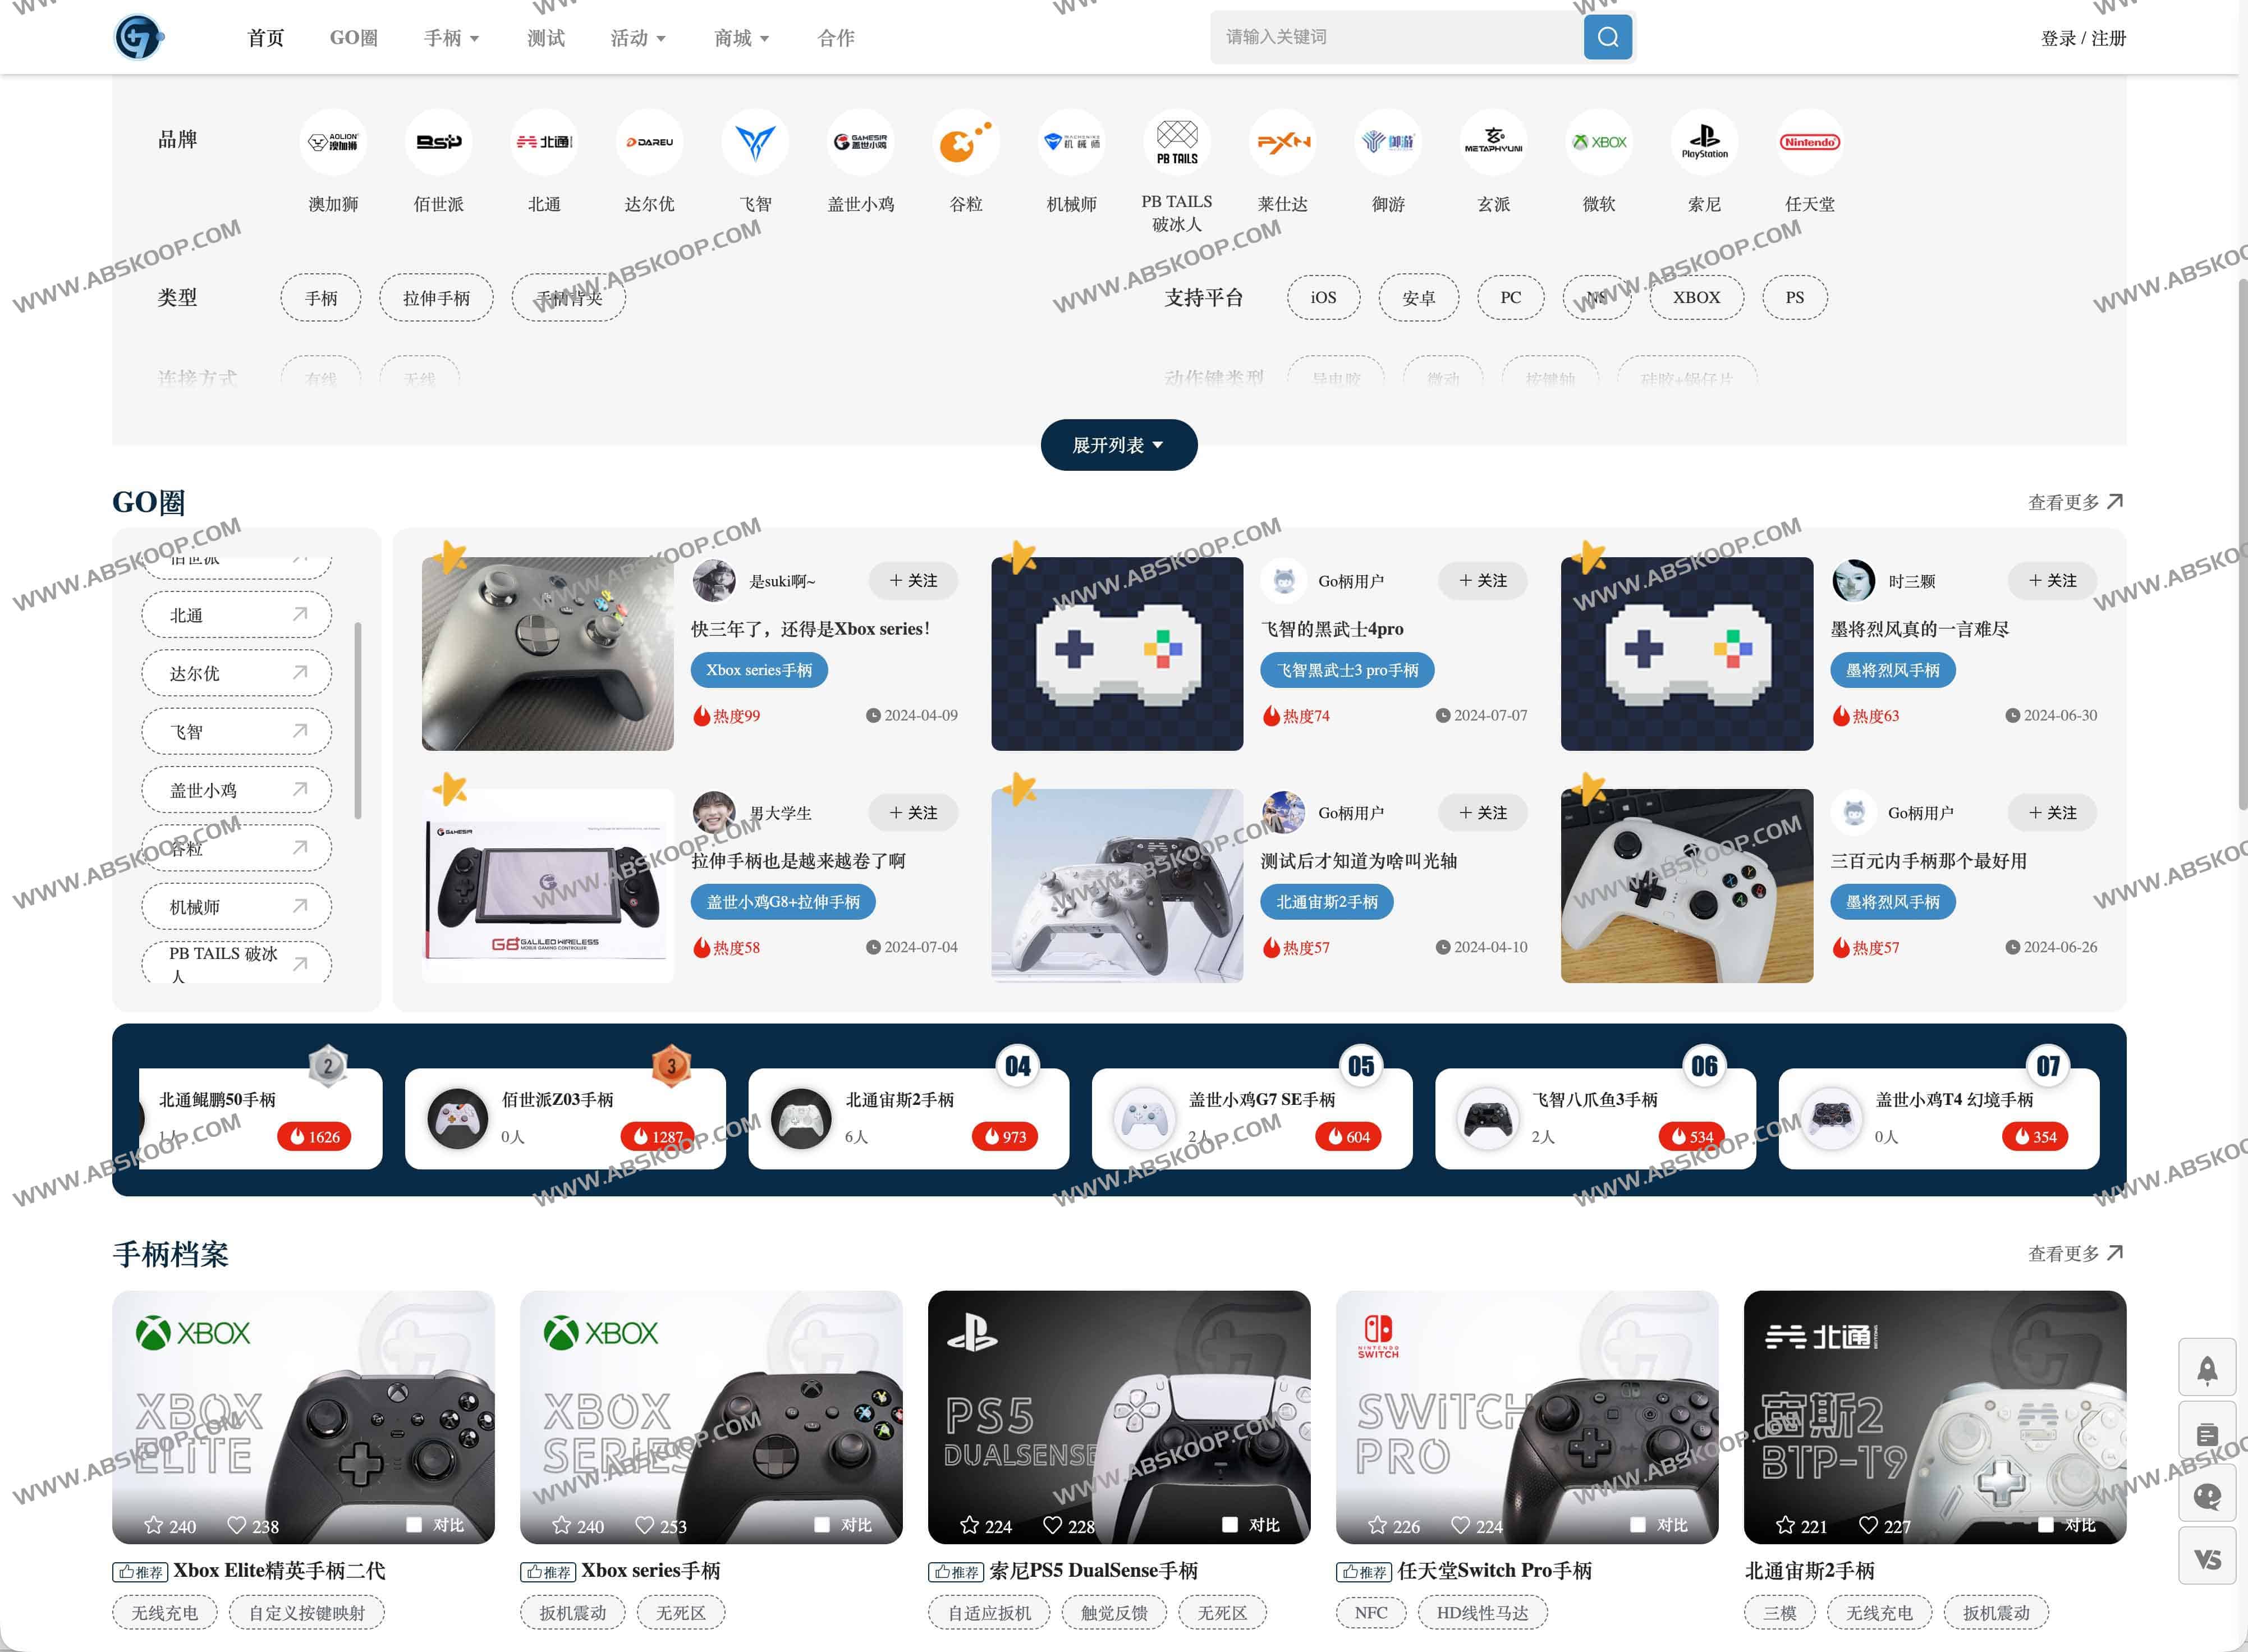Open the 商城 dropdown in navigation
Screen dimensions: 2248x1652
point(741,38)
